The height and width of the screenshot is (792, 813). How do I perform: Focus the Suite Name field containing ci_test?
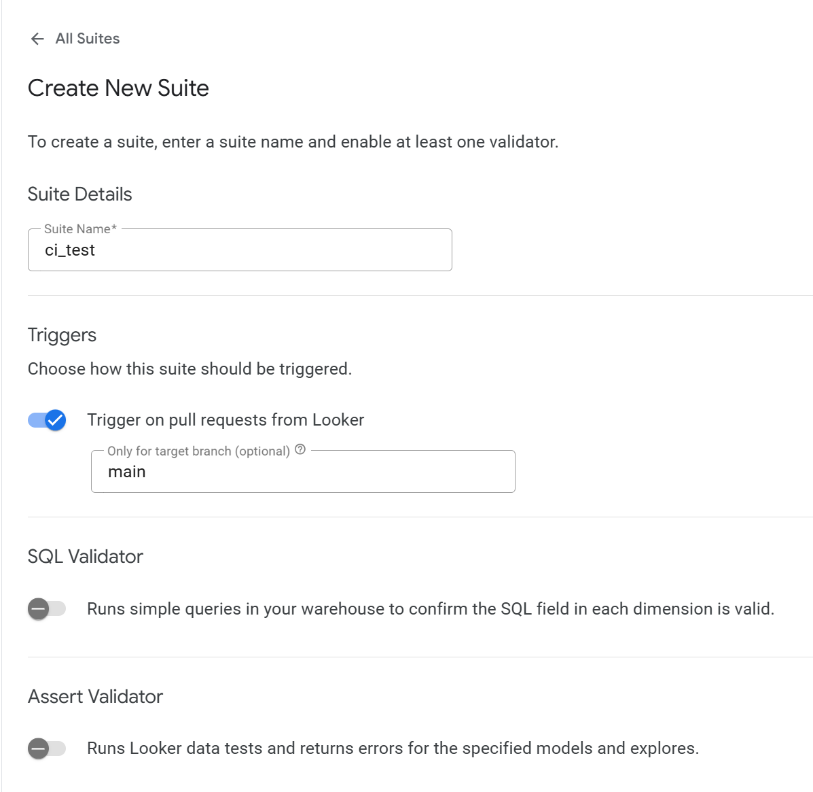pyautogui.click(x=240, y=250)
